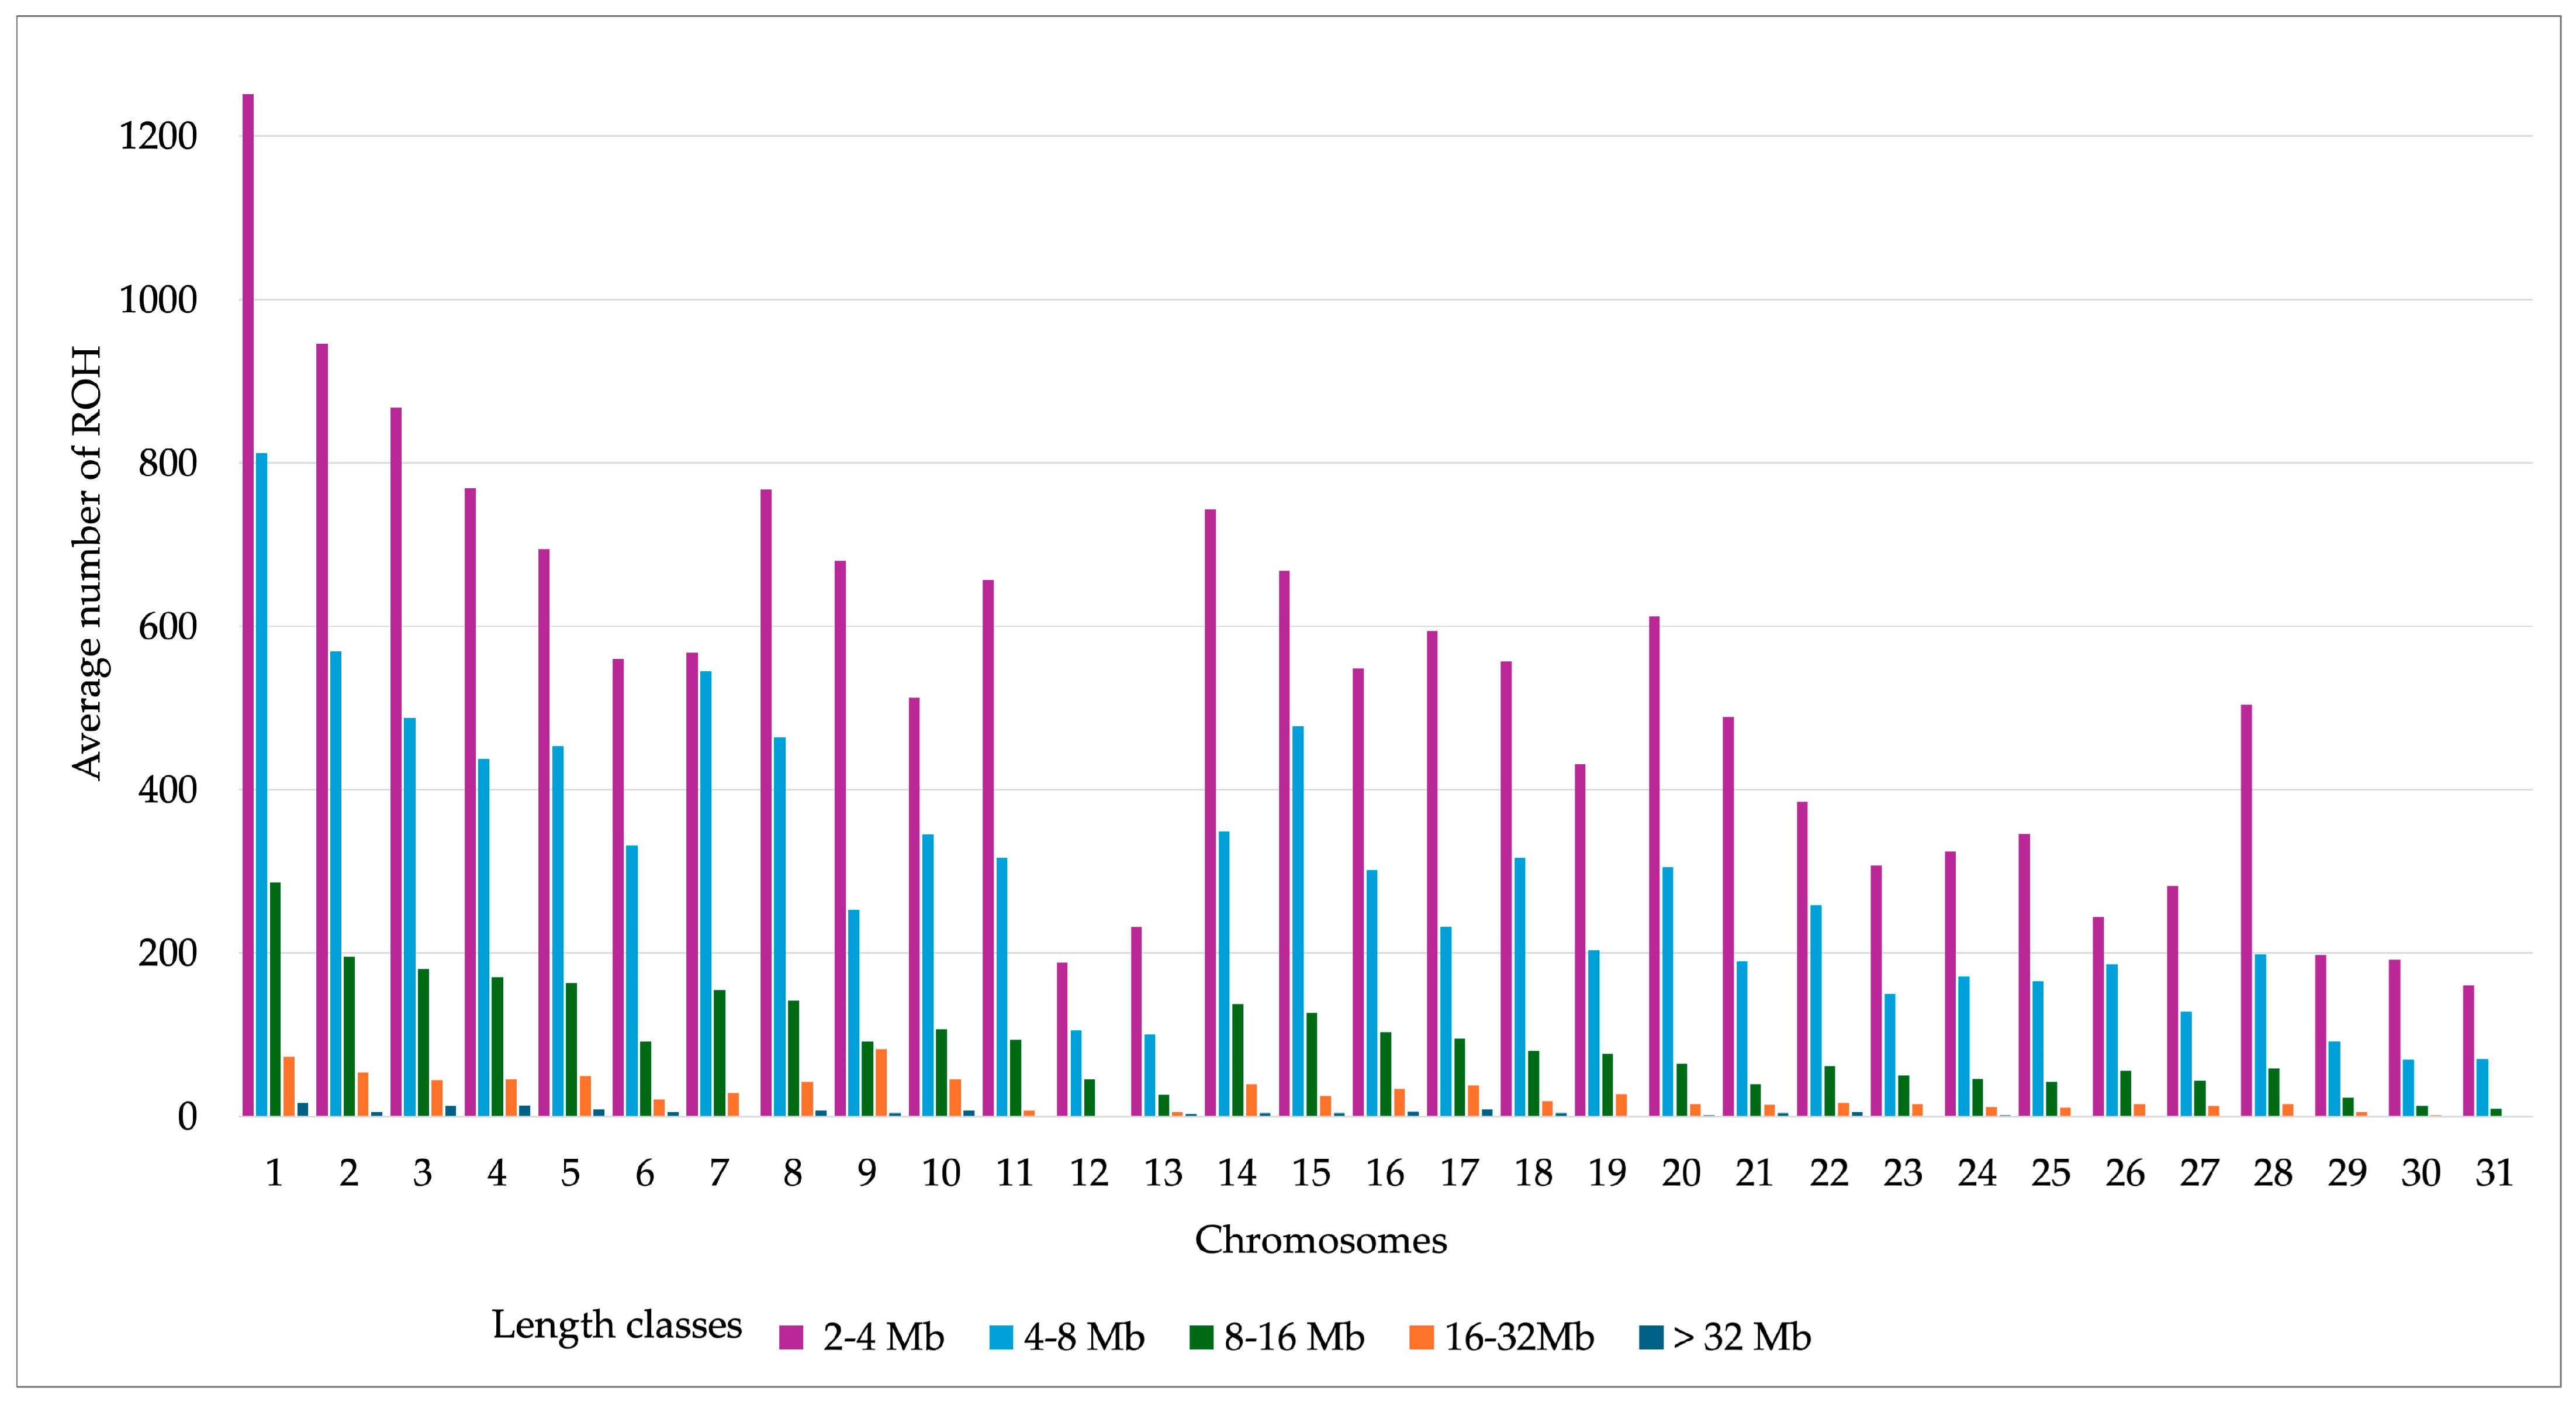The height and width of the screenshot is (1405, 2576).
Task: Click the light blue bar of chromosome 7
Action: tap(706, 893)
